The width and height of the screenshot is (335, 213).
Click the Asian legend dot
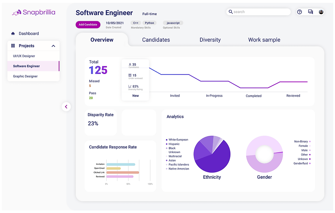(167, 160)
